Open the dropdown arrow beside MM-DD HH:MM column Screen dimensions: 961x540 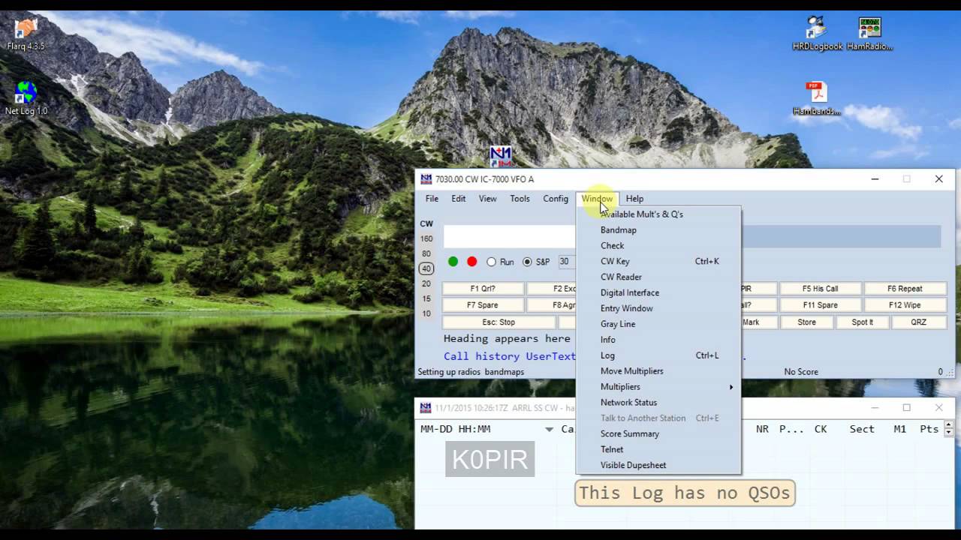[x=549, y=430]
